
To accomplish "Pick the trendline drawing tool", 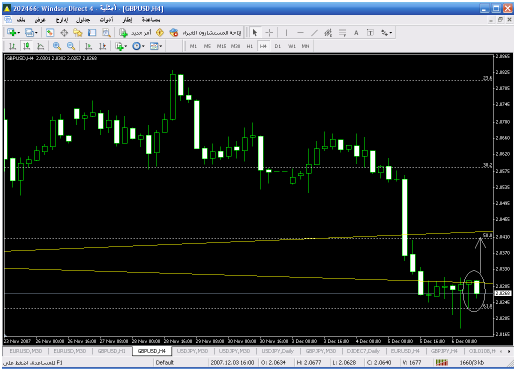I will click(314, 32).
